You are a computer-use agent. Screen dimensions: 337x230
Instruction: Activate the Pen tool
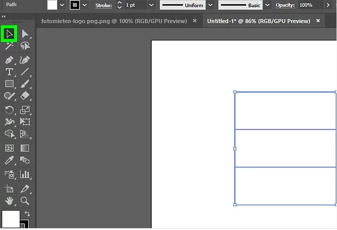(9, 60)
